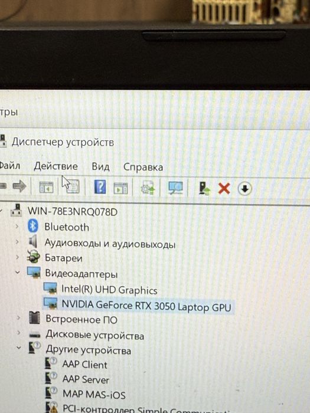Select PCI-контроллер Simple Communications device

(x=148, y=408)
